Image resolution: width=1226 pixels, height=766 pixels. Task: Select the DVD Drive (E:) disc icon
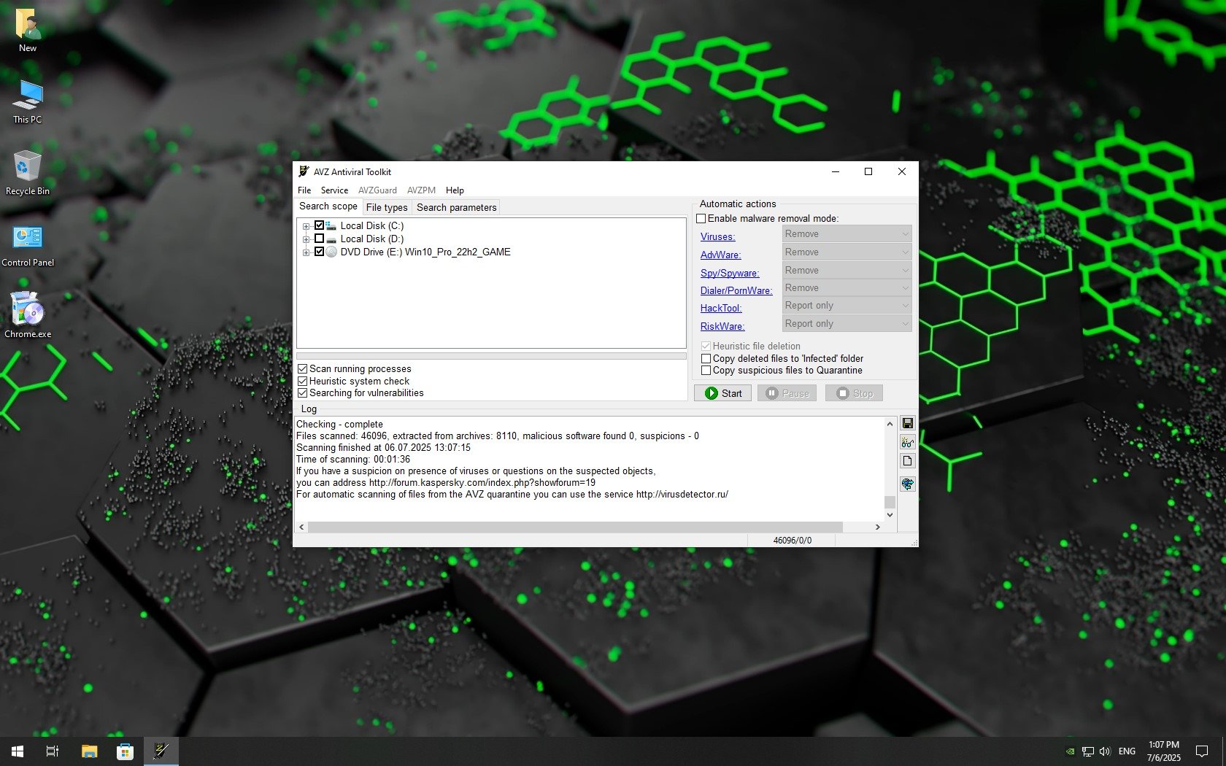coord(331,252)
